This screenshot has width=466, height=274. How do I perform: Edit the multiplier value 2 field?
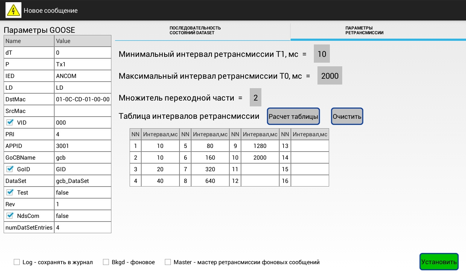point(256,98)
